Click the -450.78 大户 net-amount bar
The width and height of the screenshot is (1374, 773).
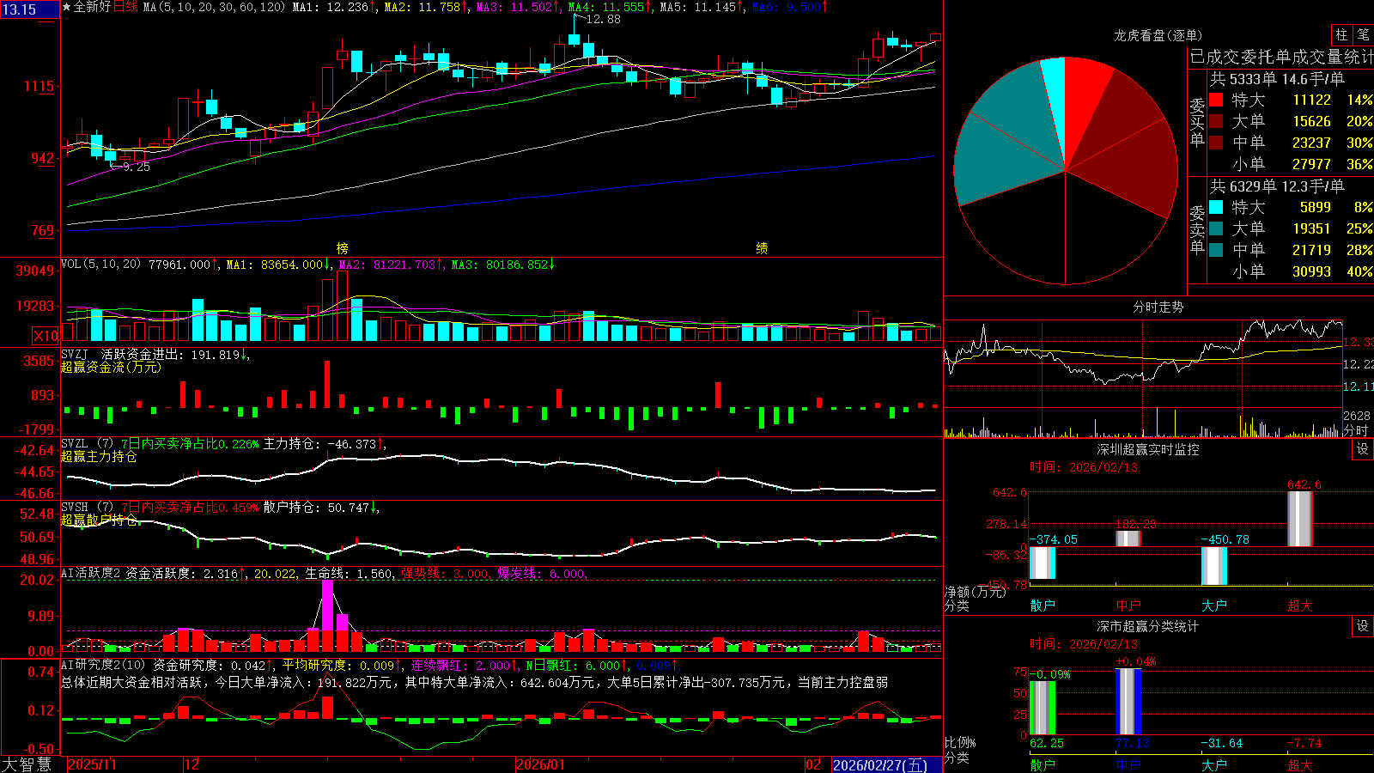[1214, 566]
